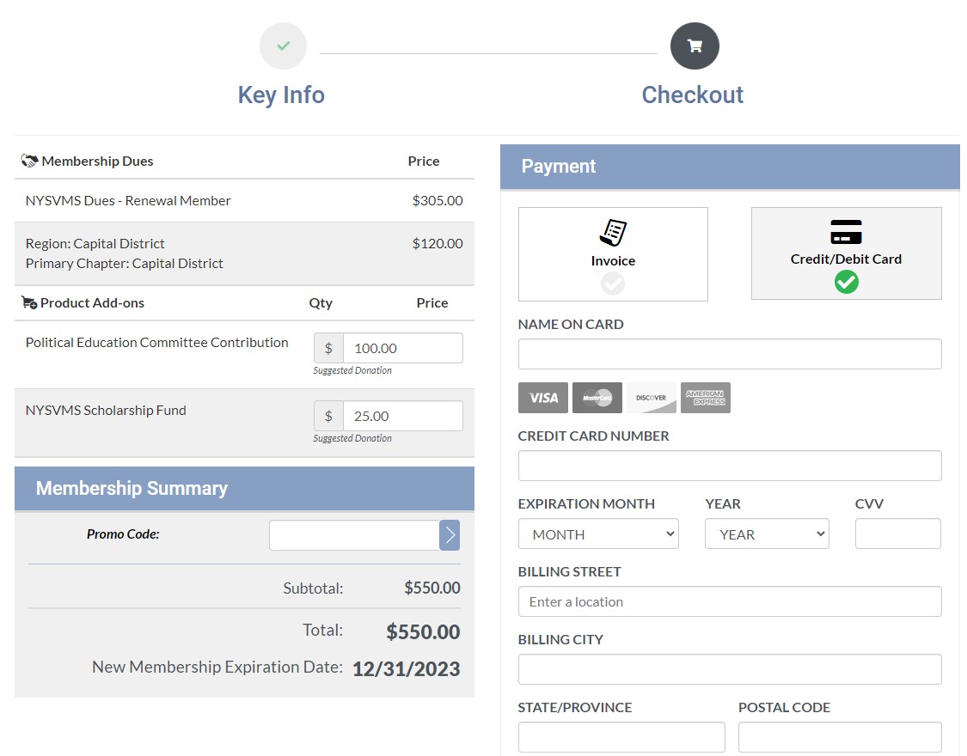Click the Product Add-ons cart icon
967x756 pixels.
coord(29,302)
